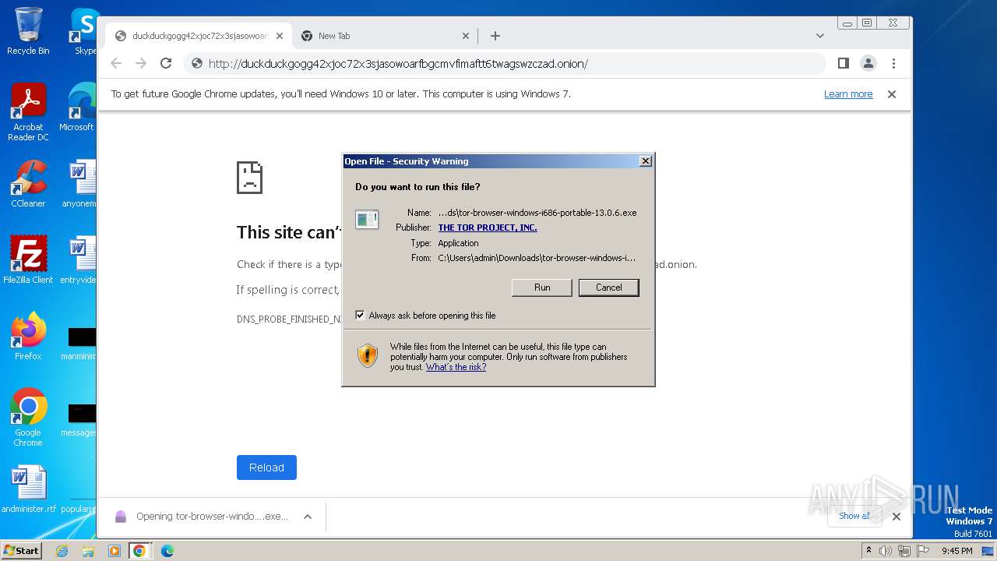997x561 pixels.
Task: Open THE TOR PROJECT, INC. publisher link
Action: (x=488, y=228)
